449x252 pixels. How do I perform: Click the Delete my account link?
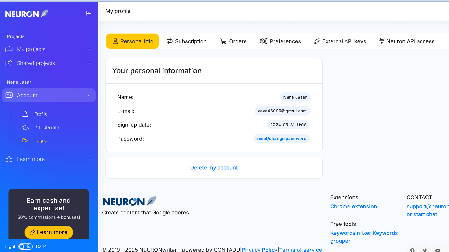214,167
